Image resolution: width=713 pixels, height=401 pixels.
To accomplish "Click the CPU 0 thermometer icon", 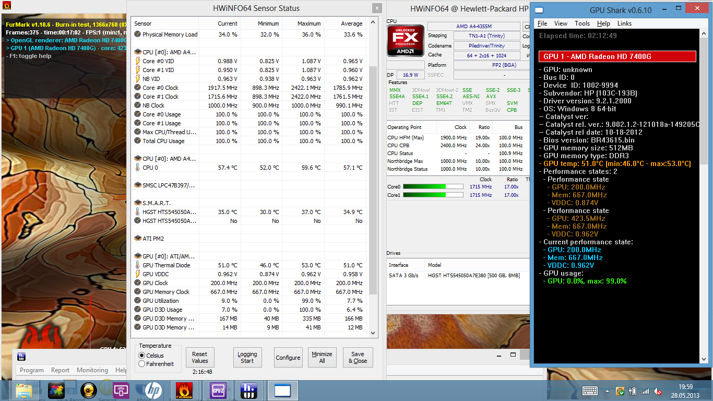I will [x=138, y=168].
